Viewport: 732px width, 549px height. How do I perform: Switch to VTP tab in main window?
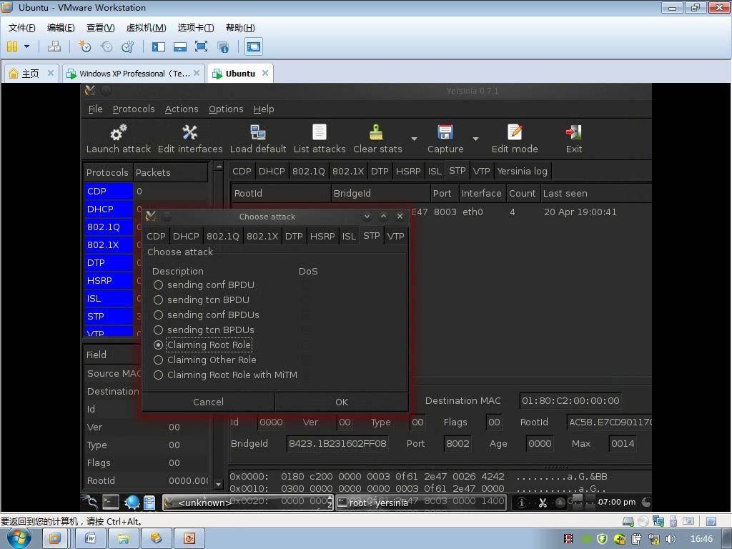pos(481,171)
